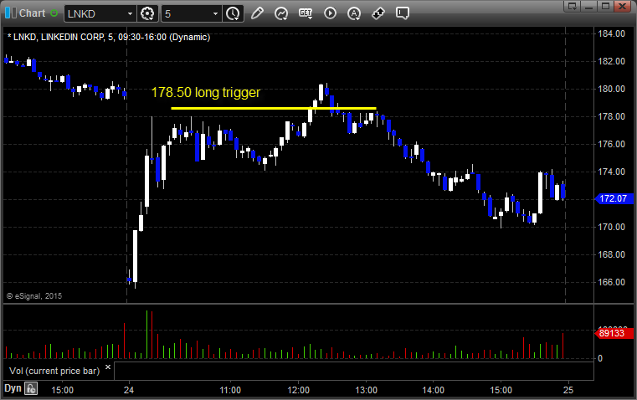
Task: Click the Vol (current price bar) label
Action: coord(54,371)
